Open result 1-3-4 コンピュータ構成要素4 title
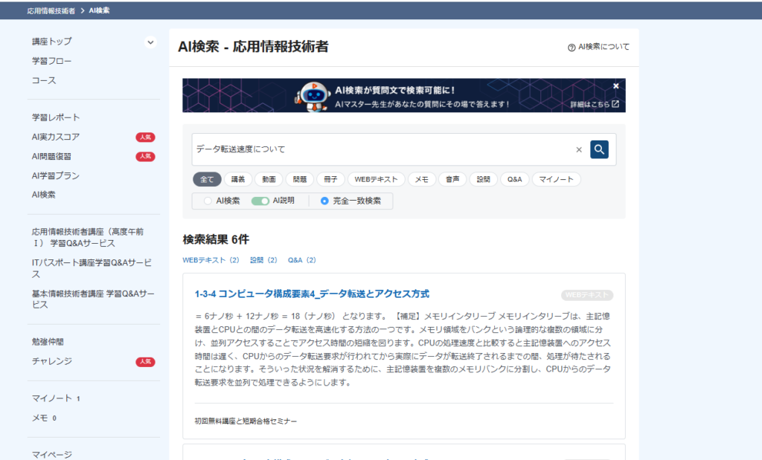 (x=312, y=294)
